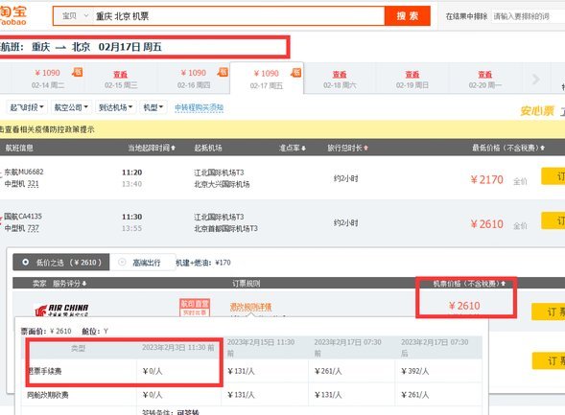Click aircraft type 321 link
The height and width of the screenshot is (415, 565).
33,184
